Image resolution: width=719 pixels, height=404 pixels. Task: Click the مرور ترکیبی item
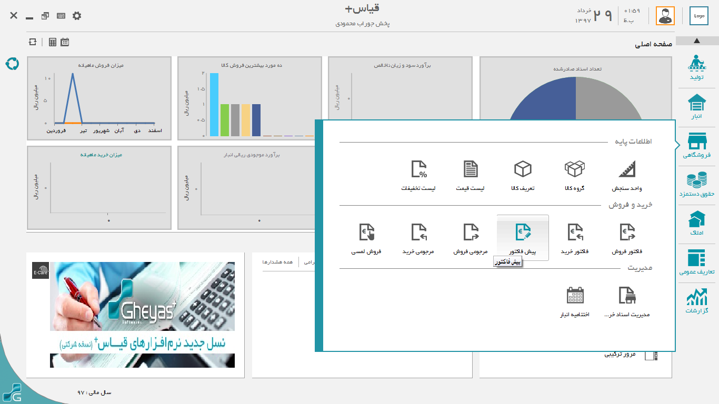pos(620,354)
